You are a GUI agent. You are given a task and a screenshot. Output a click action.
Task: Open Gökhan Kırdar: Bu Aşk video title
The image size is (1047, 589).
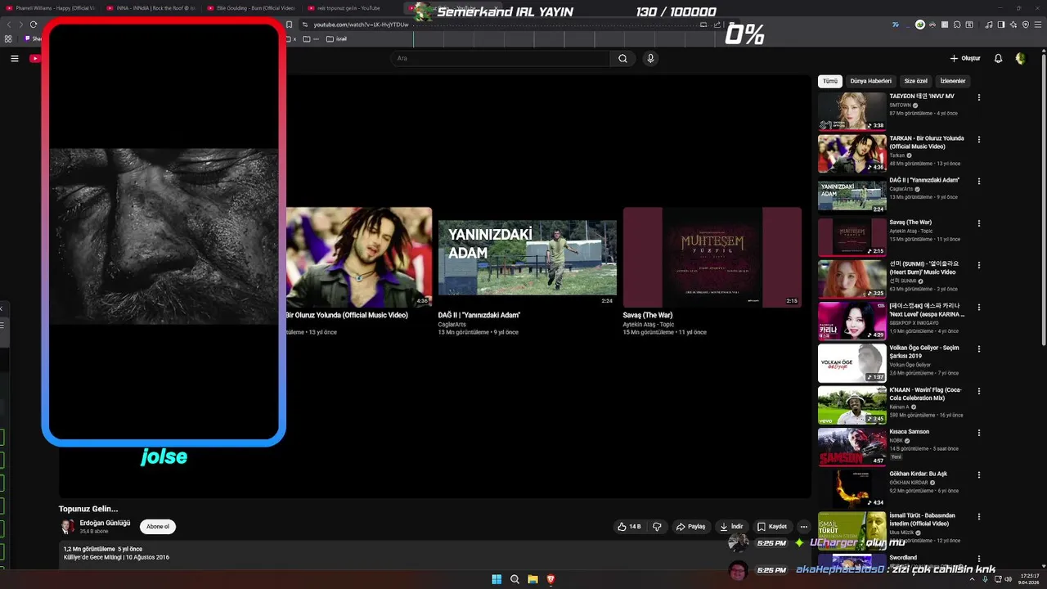(x=919, y=474)
